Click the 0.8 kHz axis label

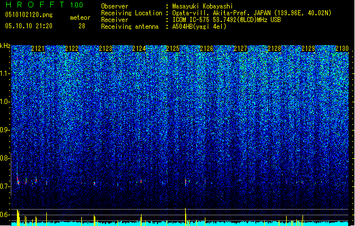tap(5, 158)
